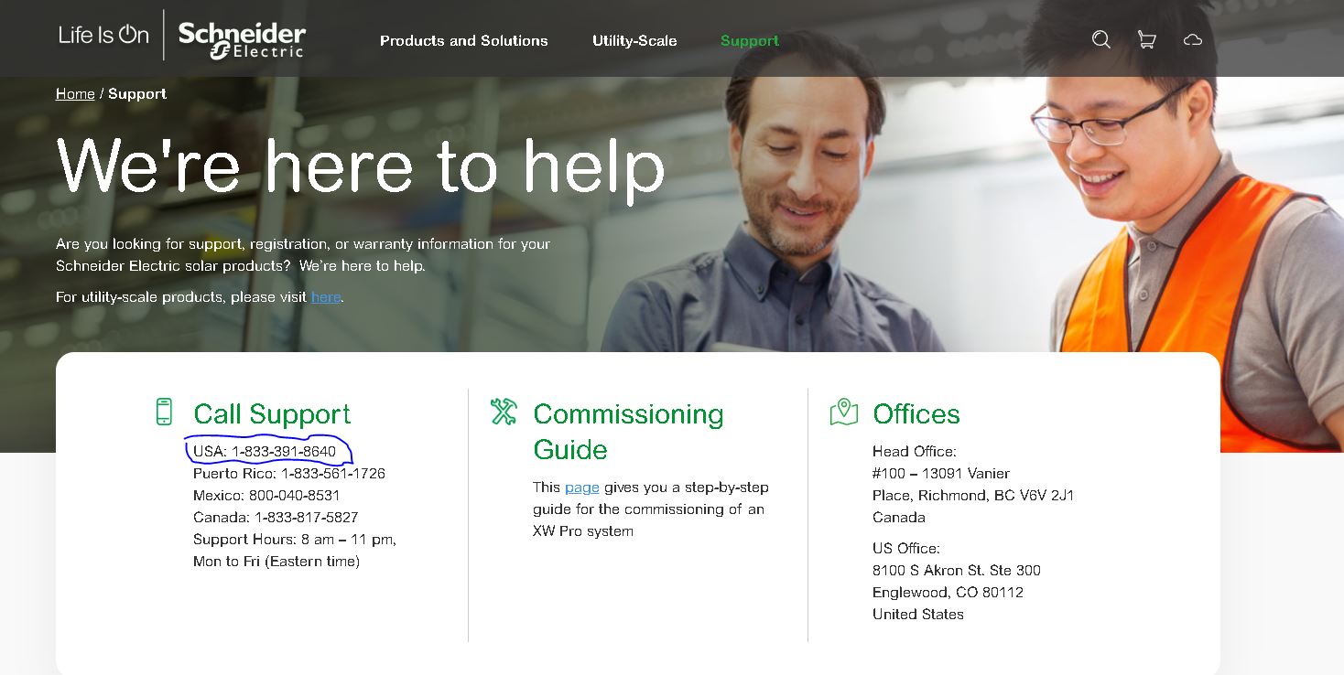Image resolution: width=1344 pixels, height=675 pixels.
Task: Click the Canada phone number 1-833-817-5827
Action: tap(307, 518)
